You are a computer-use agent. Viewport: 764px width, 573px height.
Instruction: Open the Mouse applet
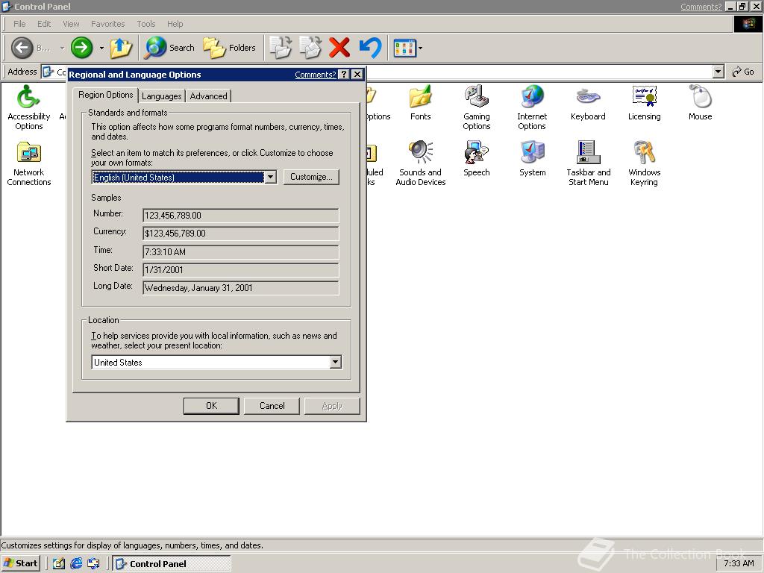click(x=700, y=103)
